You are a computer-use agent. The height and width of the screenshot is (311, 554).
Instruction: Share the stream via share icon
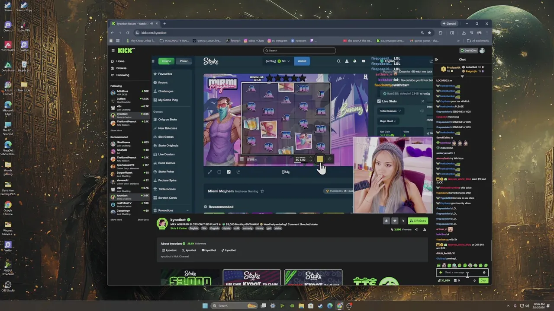coord(416,229)
